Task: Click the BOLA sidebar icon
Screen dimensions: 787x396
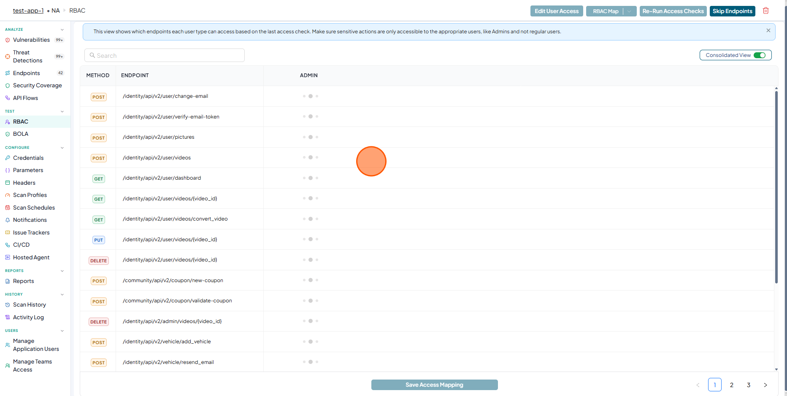Action: 8,134
